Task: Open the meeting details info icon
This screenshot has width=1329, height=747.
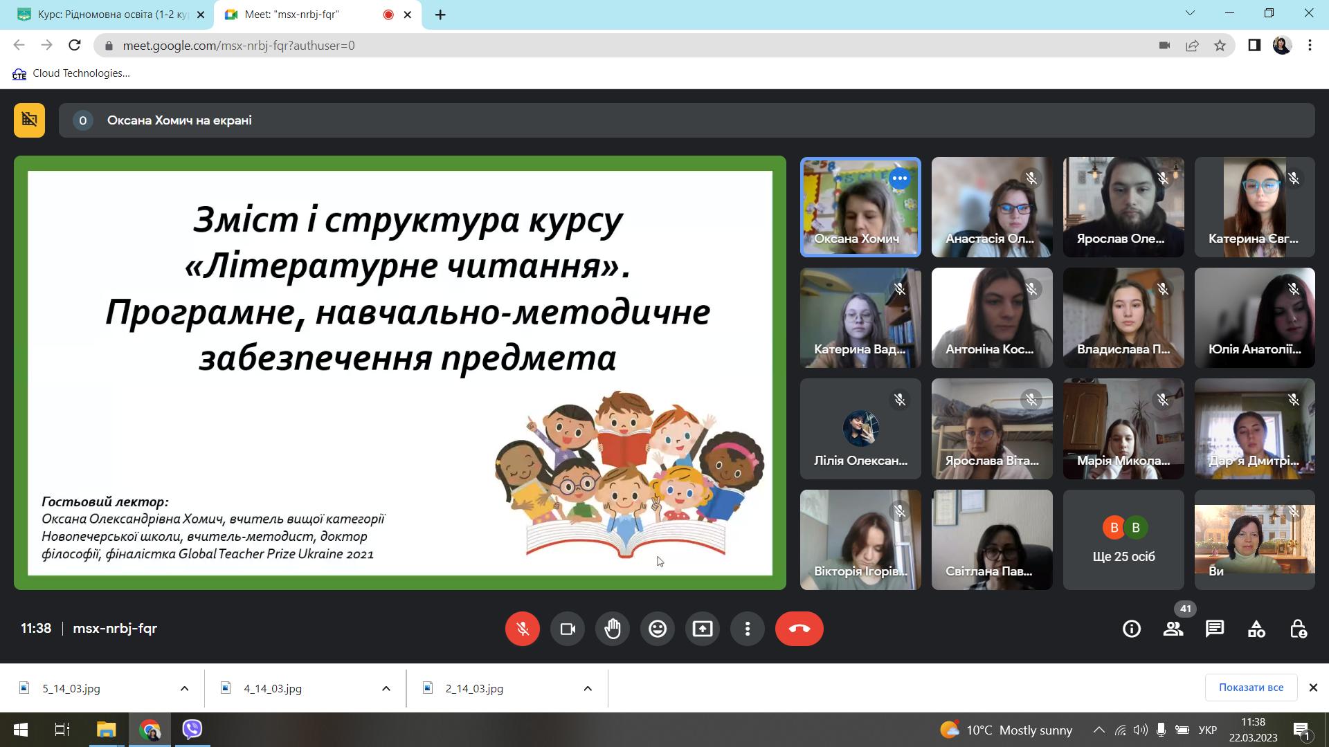Action: pos(1132,629)
